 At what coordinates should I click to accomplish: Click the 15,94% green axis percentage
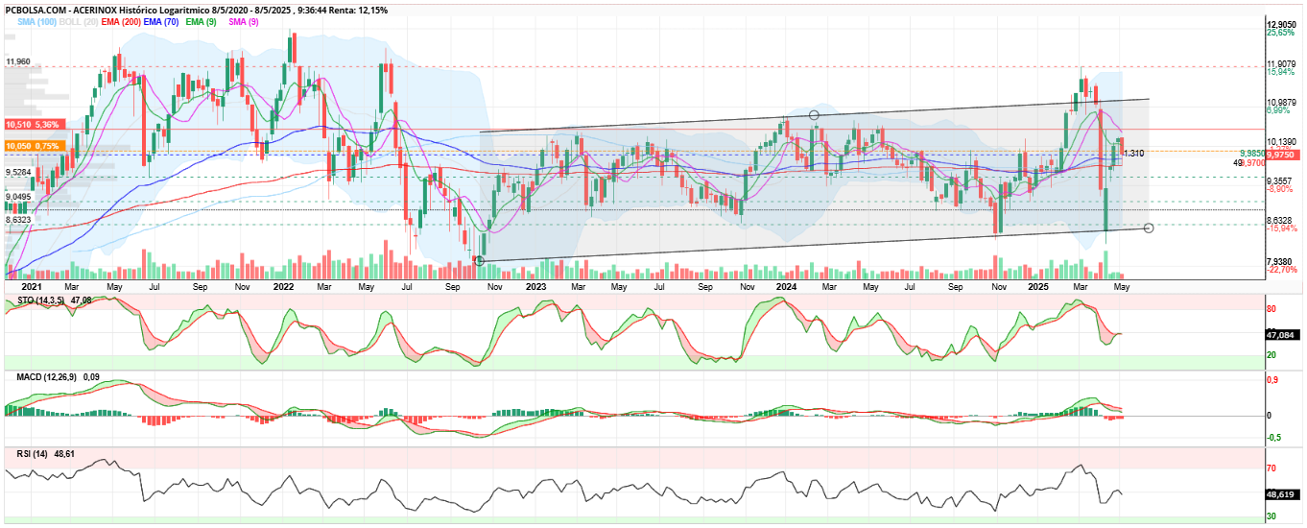pyautogui.click(x=1280, y=72)
